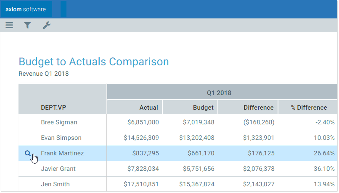Click the Frank Martinez drill-down magnifier icon
The height and width of the screenshot is (193, 339).
pyautogui.click(x=28, y=153)
